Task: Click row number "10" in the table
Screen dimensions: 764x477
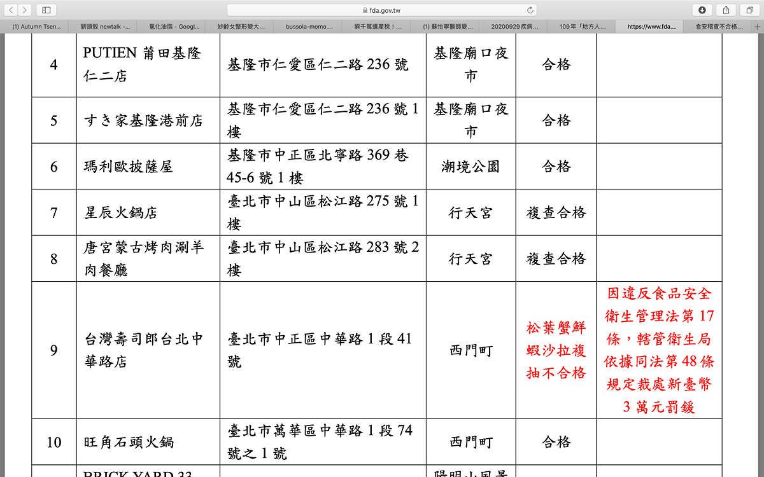Action: 54,441
